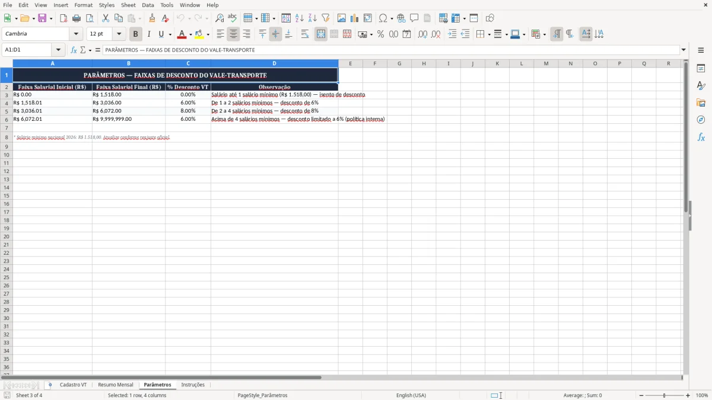712x400 pixels.
Task: Export directly as PDF
Action: [63, 18]
